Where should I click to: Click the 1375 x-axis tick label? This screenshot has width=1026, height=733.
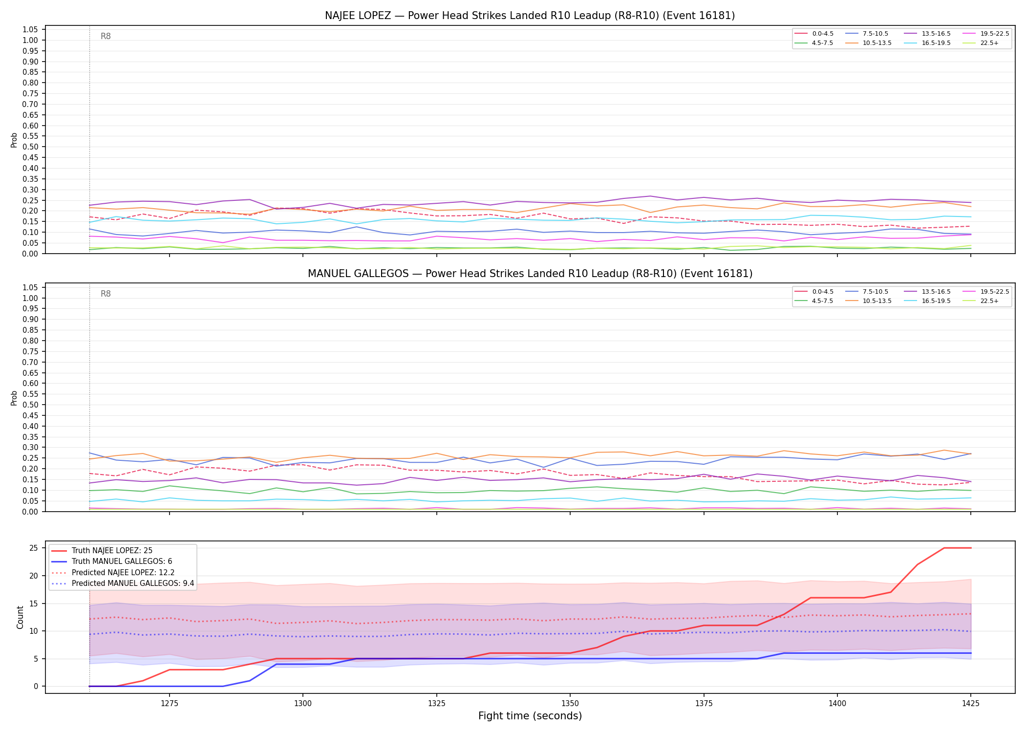(704, 703)
